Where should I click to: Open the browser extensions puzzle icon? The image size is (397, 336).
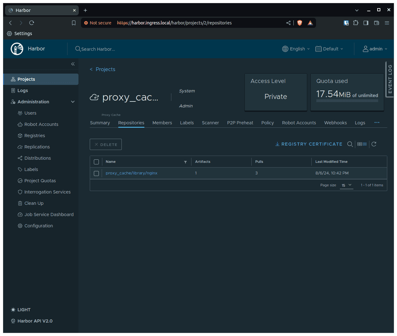356,23
